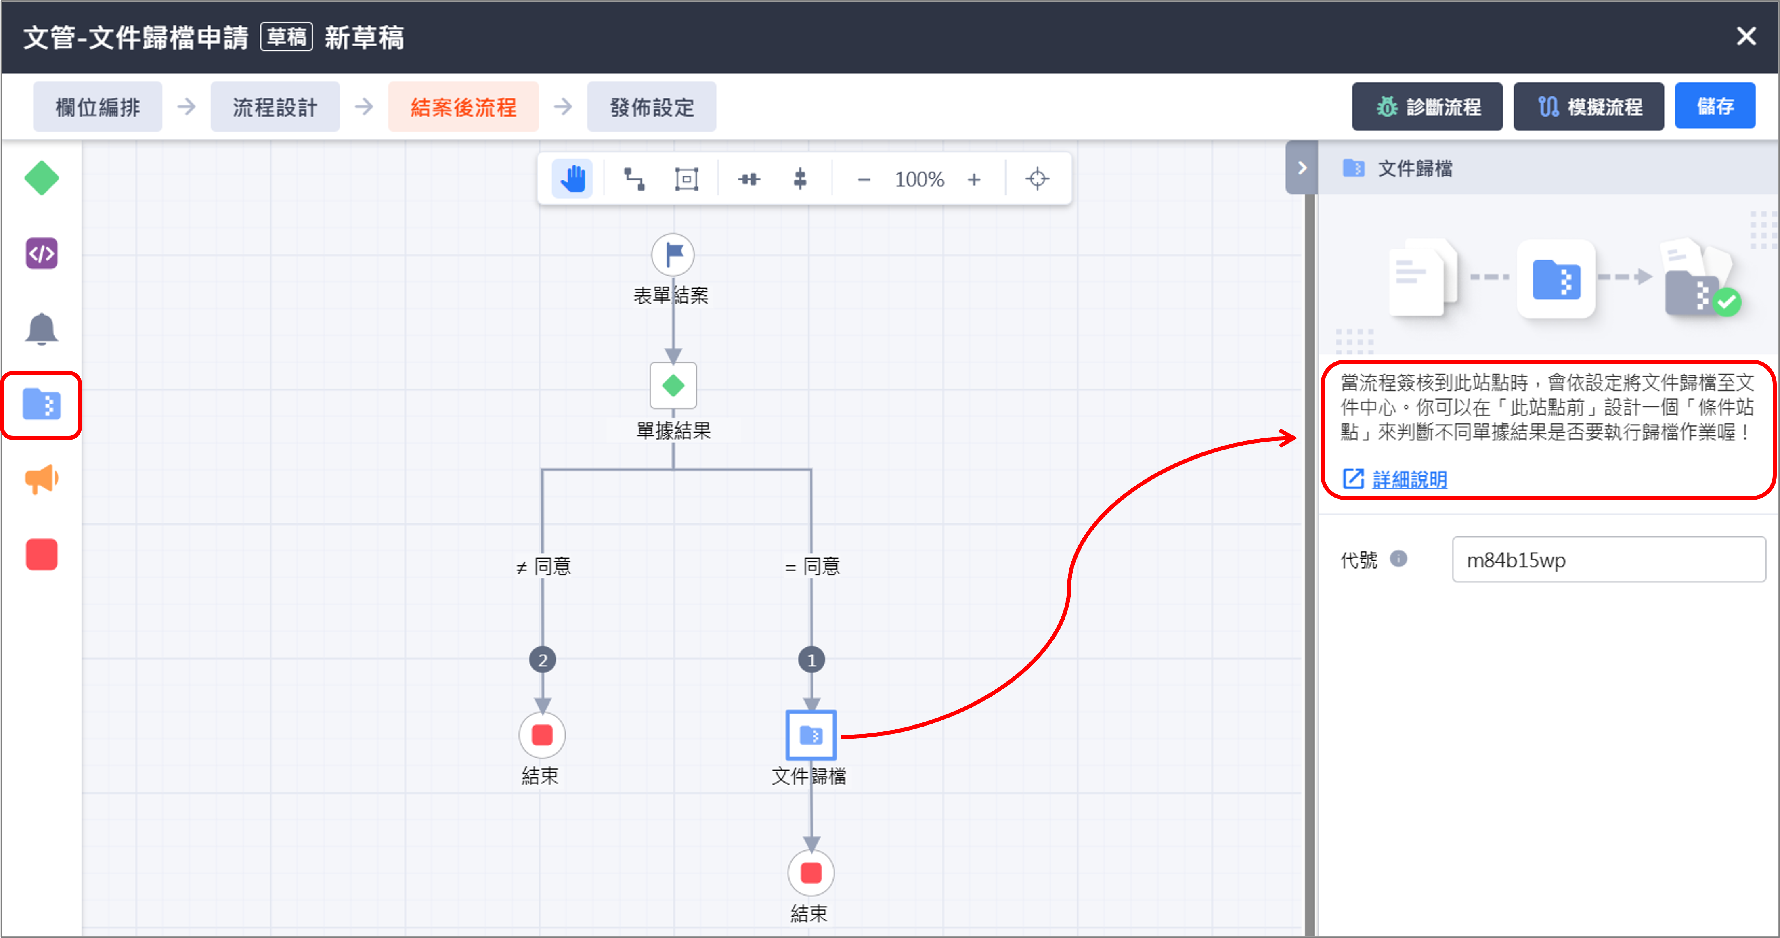Focus the 代號 input field

[1609, 559]
